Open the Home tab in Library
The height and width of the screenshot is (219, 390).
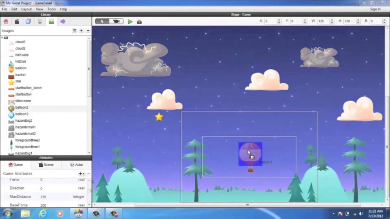tap(5, 21)
